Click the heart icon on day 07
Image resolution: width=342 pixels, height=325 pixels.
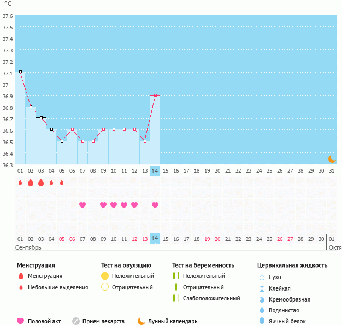click(x=82, y=205)
